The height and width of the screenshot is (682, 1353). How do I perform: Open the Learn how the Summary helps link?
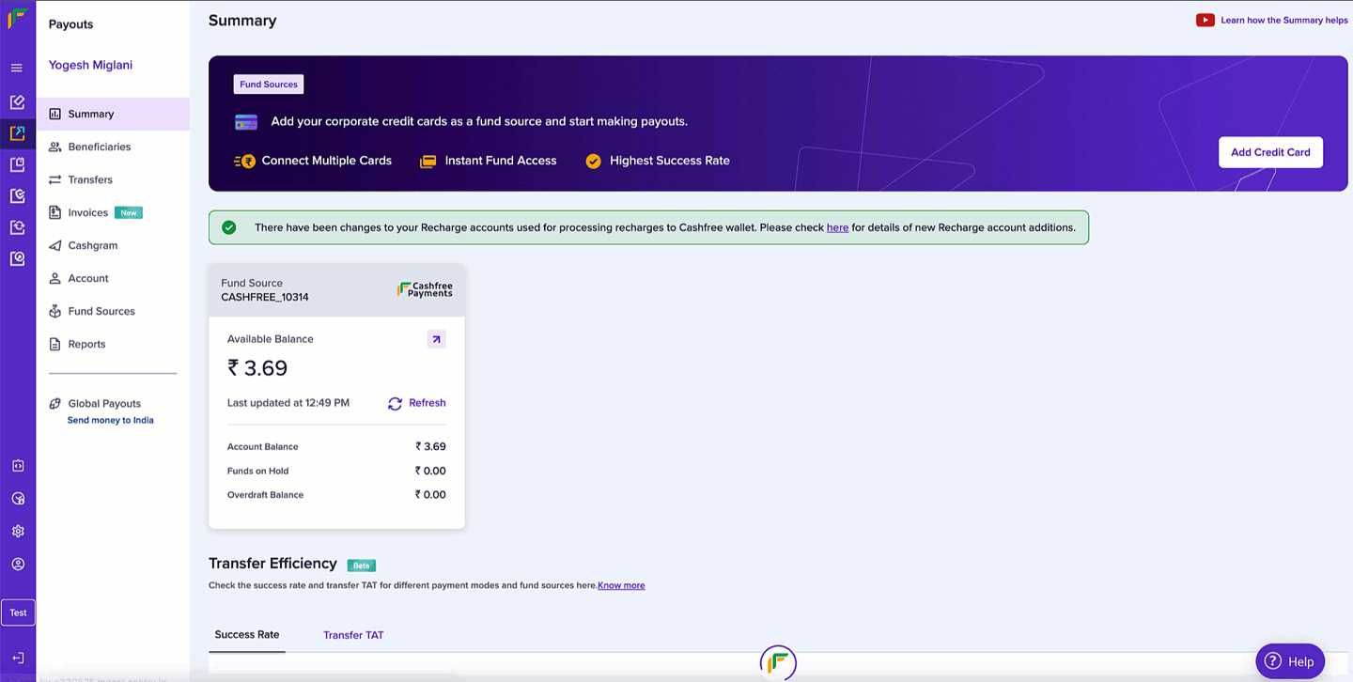coord(1284,20)
